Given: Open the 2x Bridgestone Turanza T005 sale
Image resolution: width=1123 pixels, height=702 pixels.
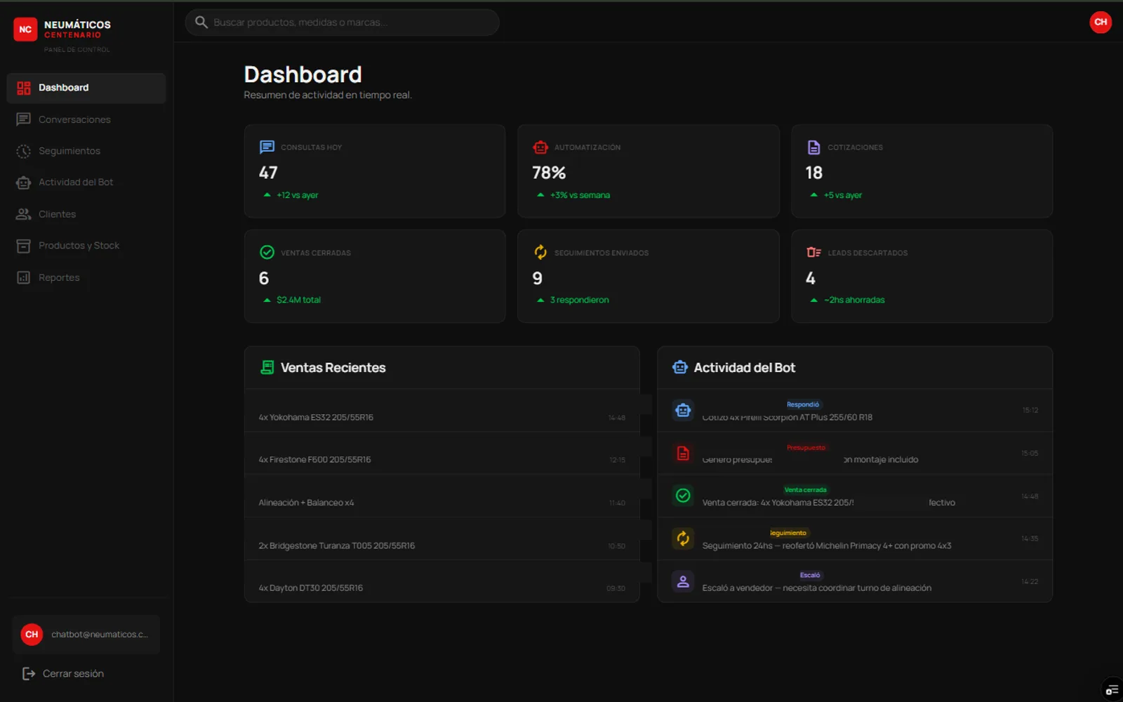Looking at the screenshot, I should coord(442,539).
